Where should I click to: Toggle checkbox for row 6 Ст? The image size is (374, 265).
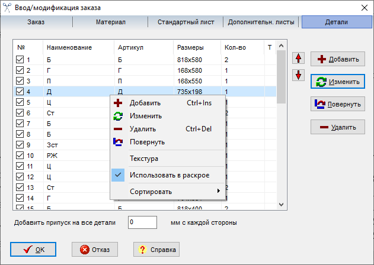click(x=20, y=113)
